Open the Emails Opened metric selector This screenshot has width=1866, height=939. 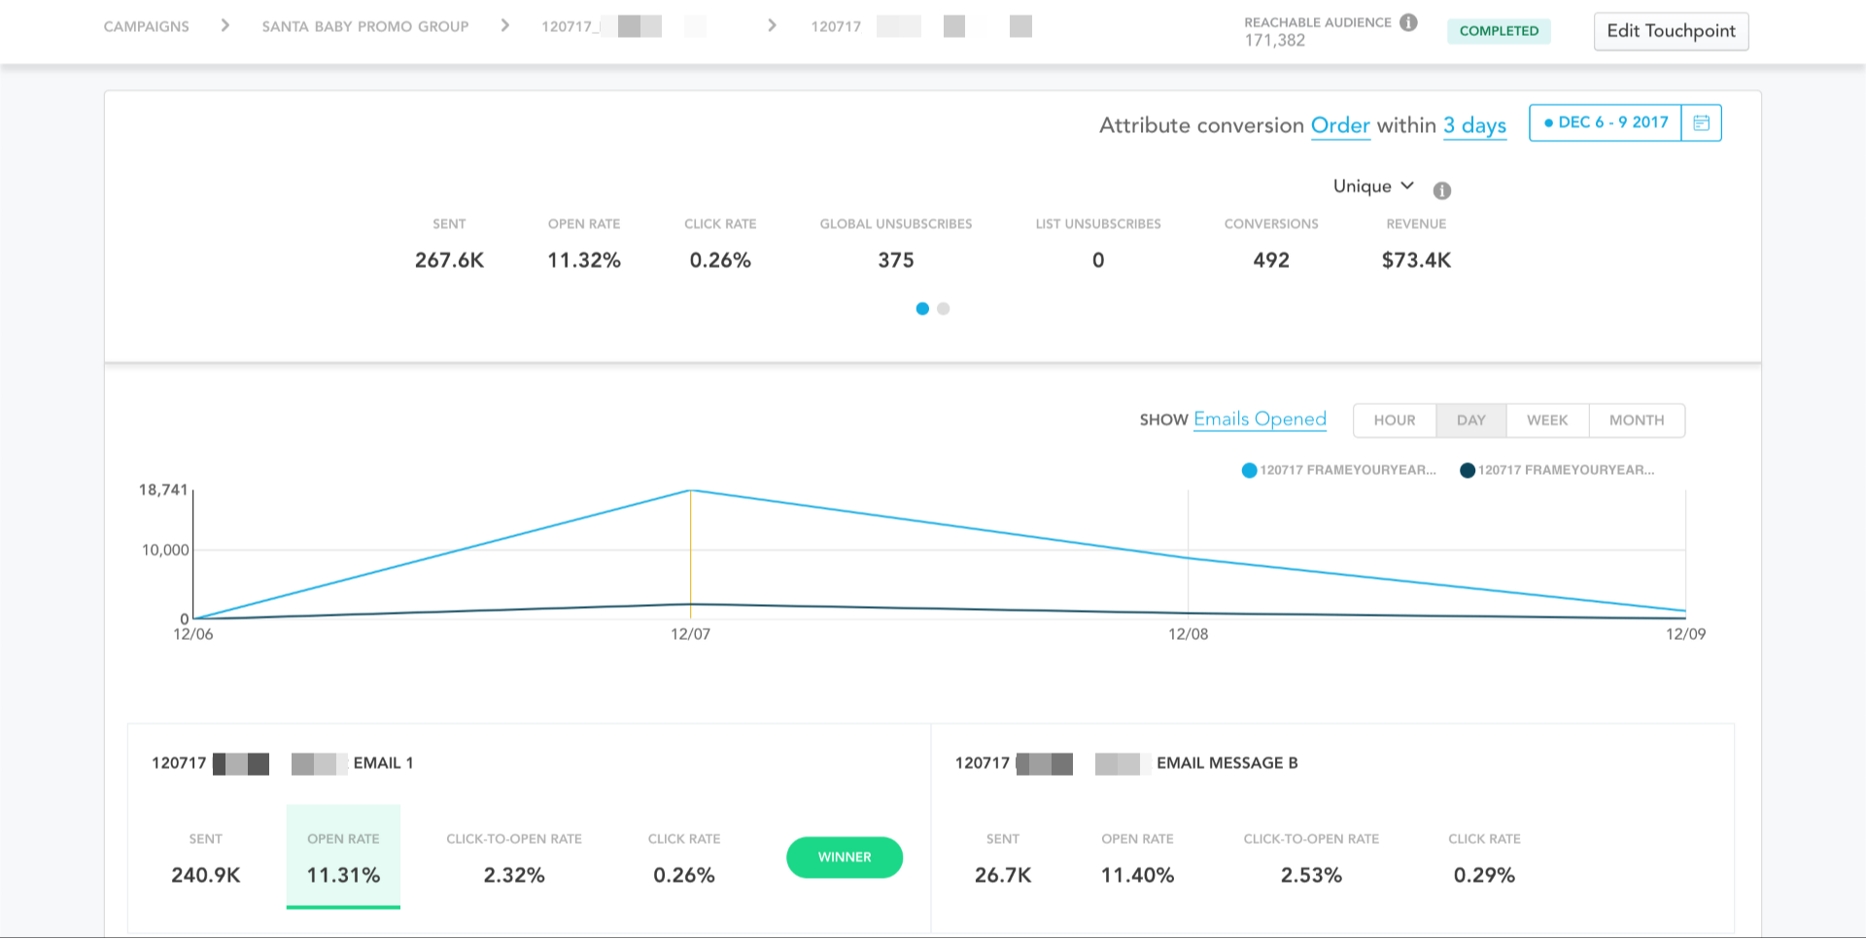pos(1260,419)
